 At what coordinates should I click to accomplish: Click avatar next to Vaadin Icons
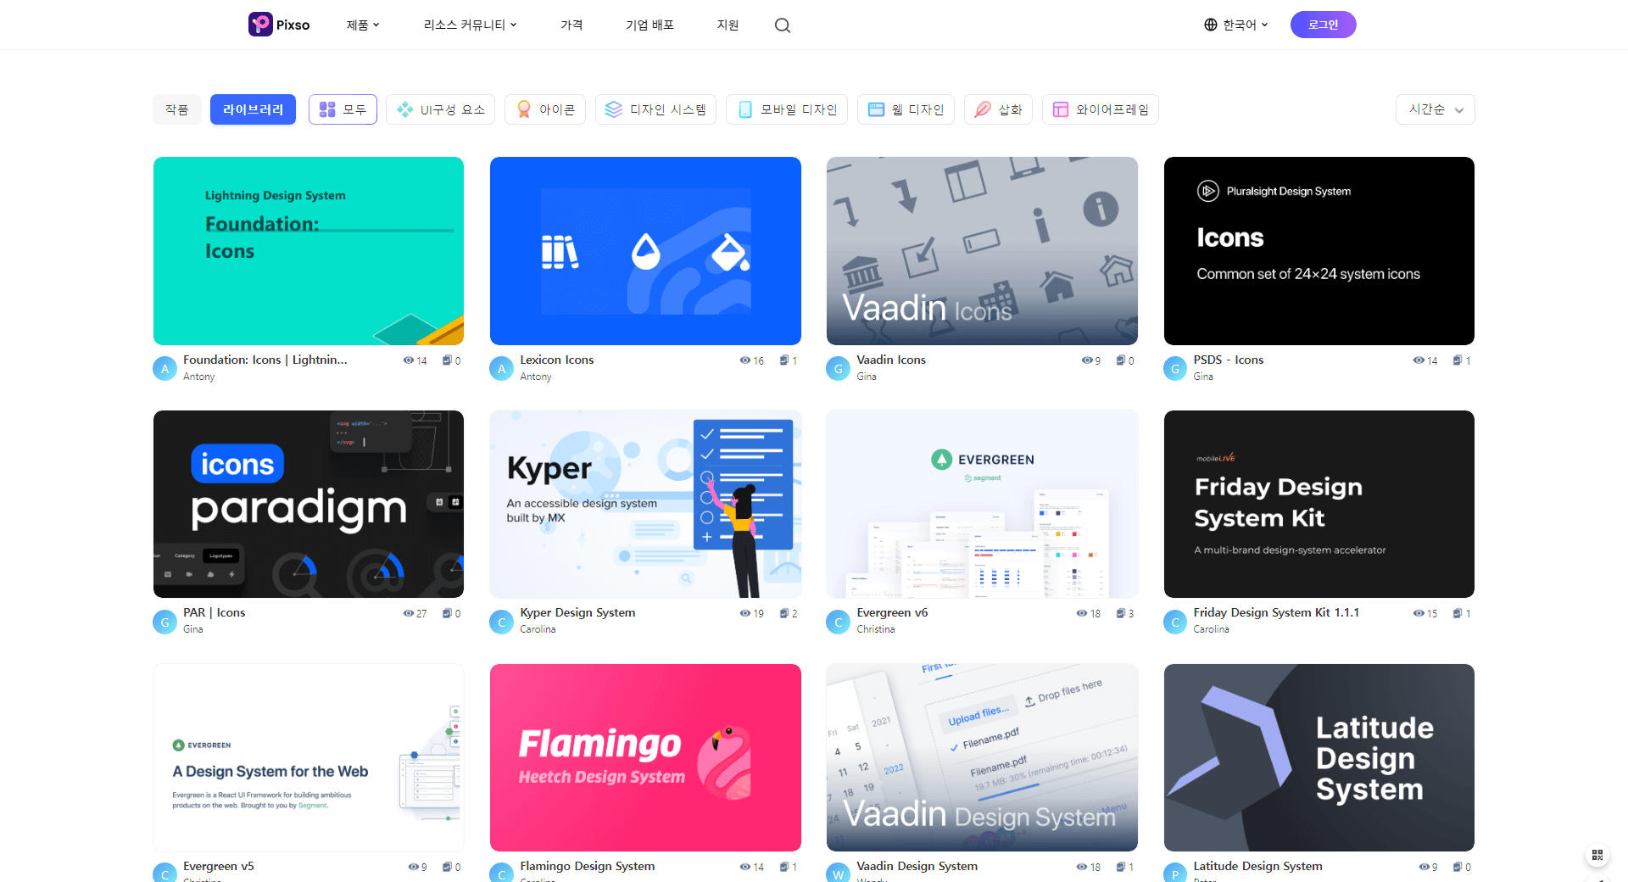[838, 368]
